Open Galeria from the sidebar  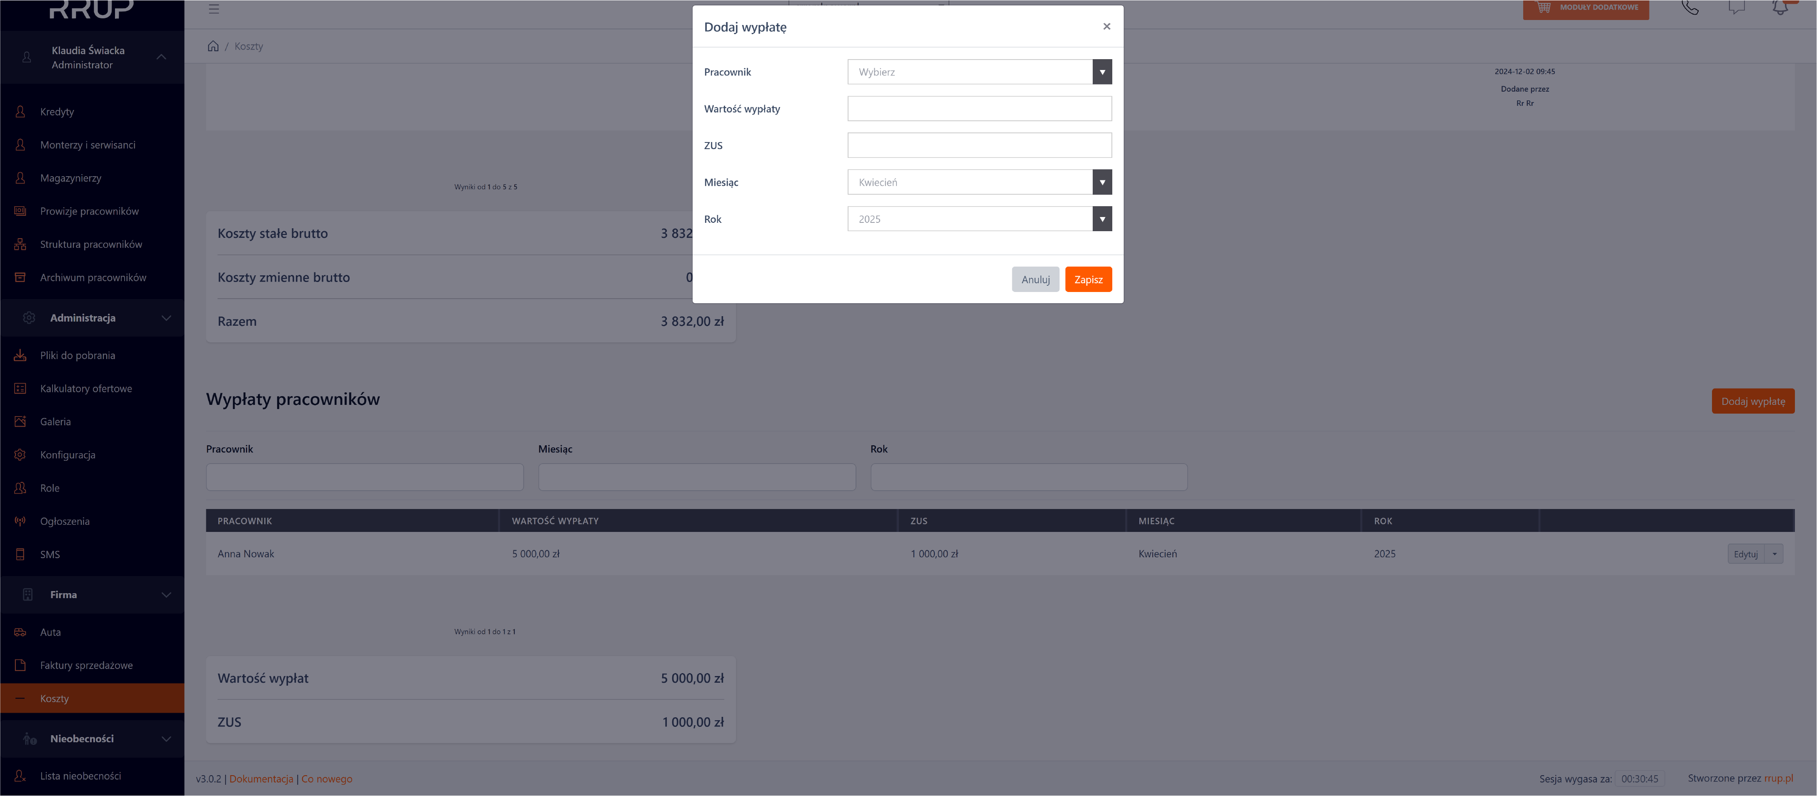[55, 422]
